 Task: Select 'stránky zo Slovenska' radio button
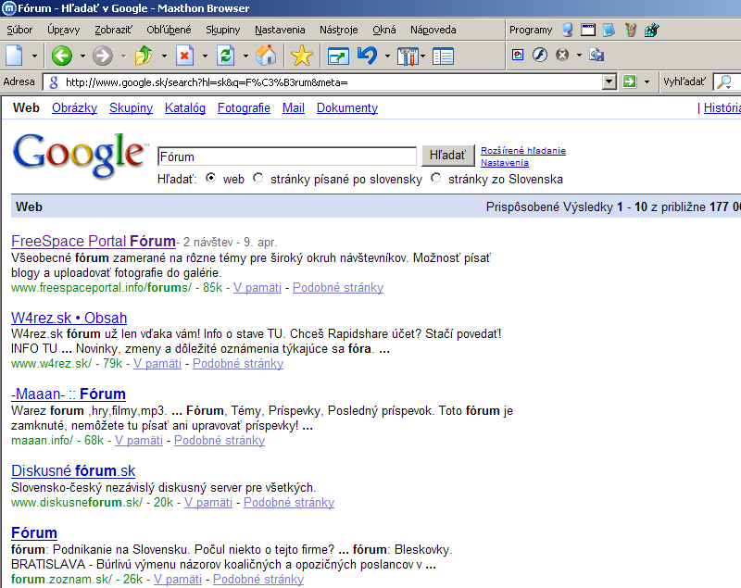pyautogui.click(x=435, y=178)
